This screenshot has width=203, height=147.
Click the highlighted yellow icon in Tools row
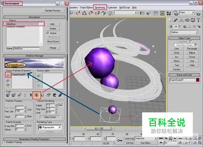pyautogui.click(x=37, y=95)
